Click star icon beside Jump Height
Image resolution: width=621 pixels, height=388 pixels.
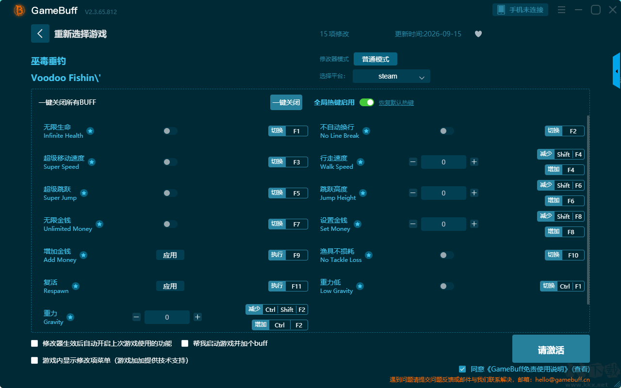tap(363, 193)
